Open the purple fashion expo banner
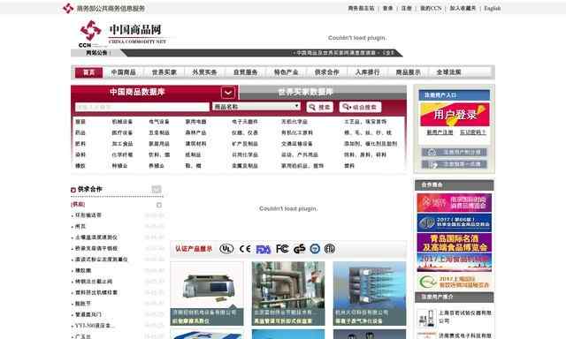 point(454,203)
